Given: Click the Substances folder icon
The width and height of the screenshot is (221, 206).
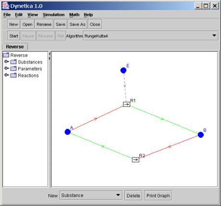Looking at the screenshot, I should (13, 62).
